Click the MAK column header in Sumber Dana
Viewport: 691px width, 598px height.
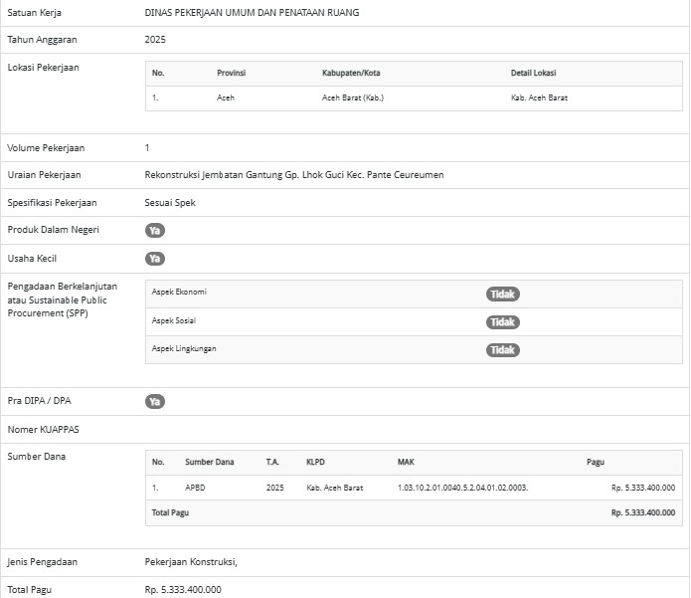click(x=406, y=462)
